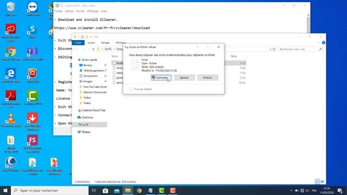Open Microsoft Store from the taskbar
Screen dimensions: 347x195
point(105,190)
